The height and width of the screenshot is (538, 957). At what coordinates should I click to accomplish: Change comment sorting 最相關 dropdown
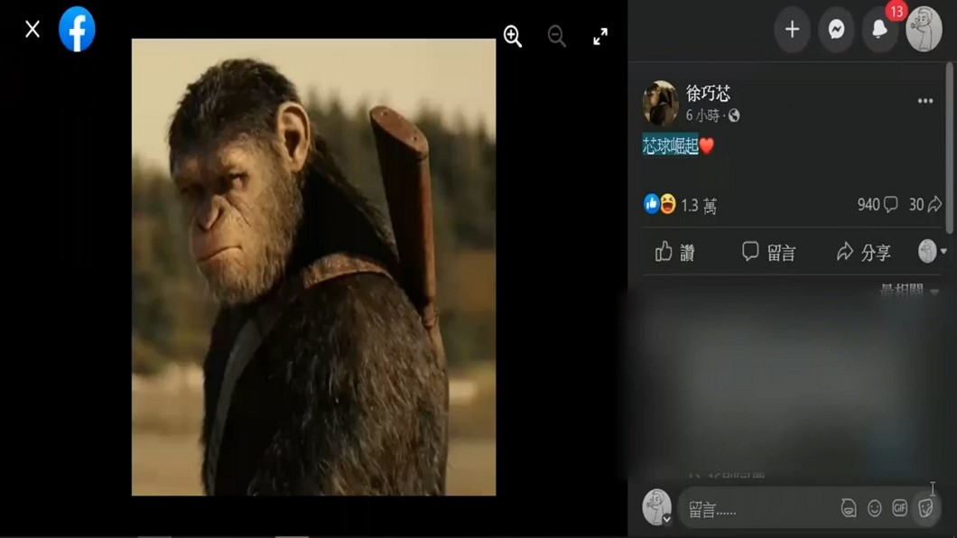pos(909,291)
